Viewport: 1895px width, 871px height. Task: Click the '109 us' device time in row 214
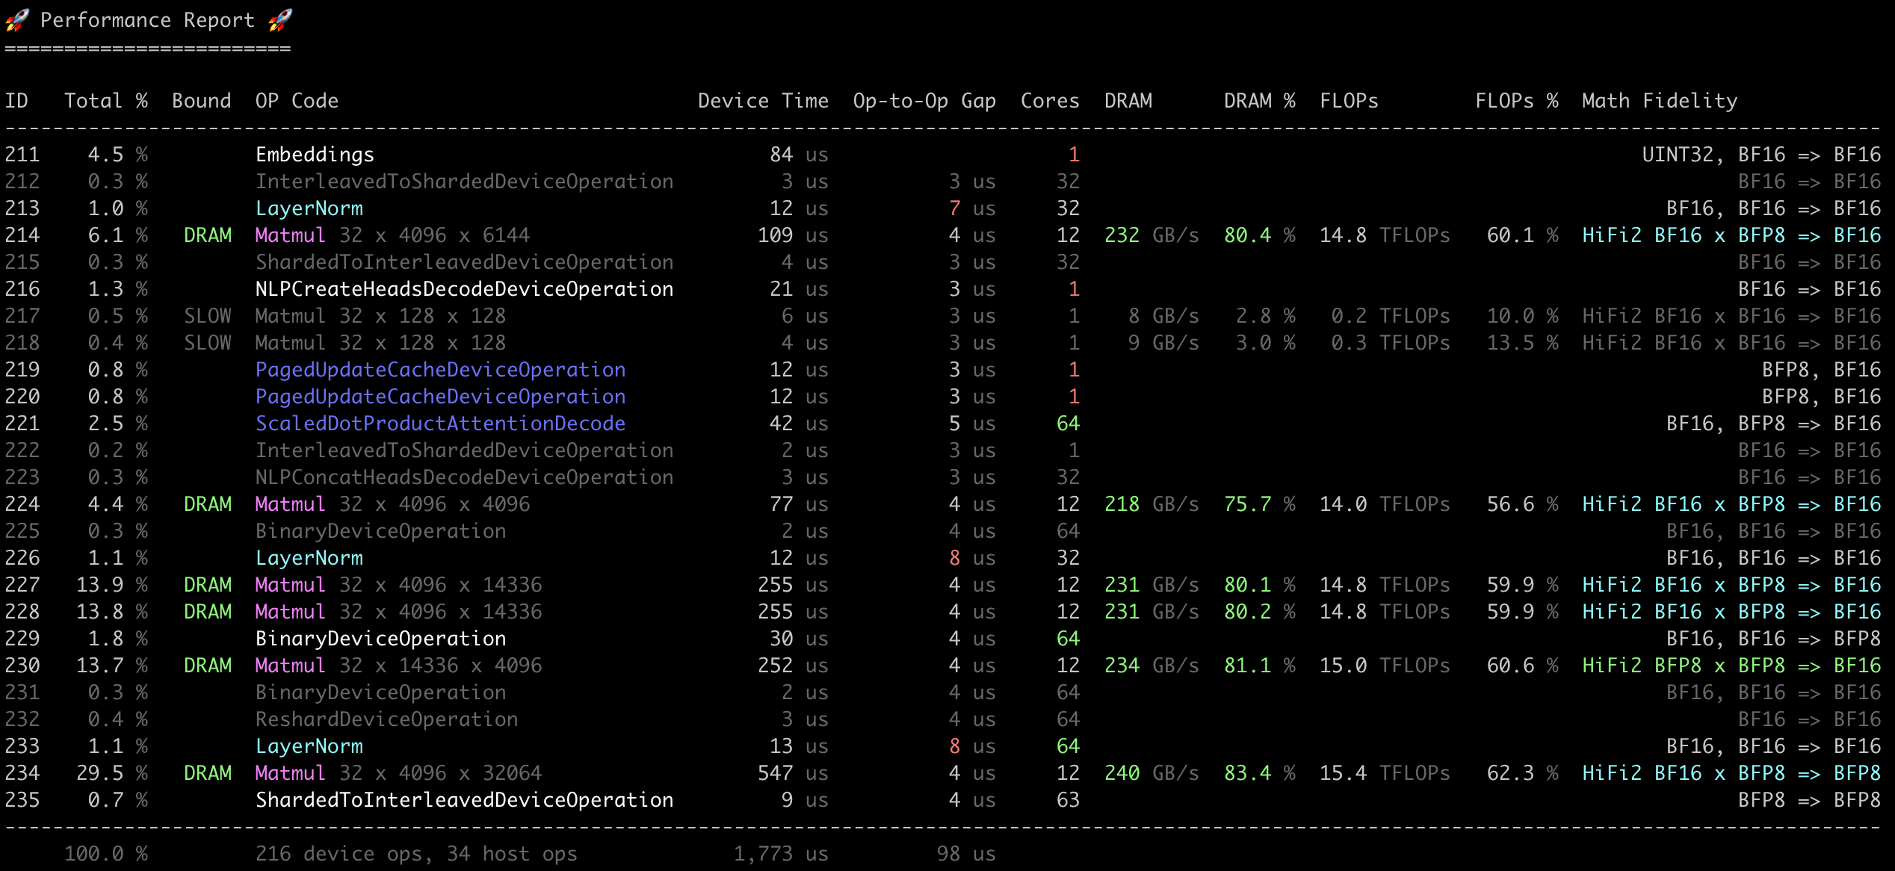point(793,235)
